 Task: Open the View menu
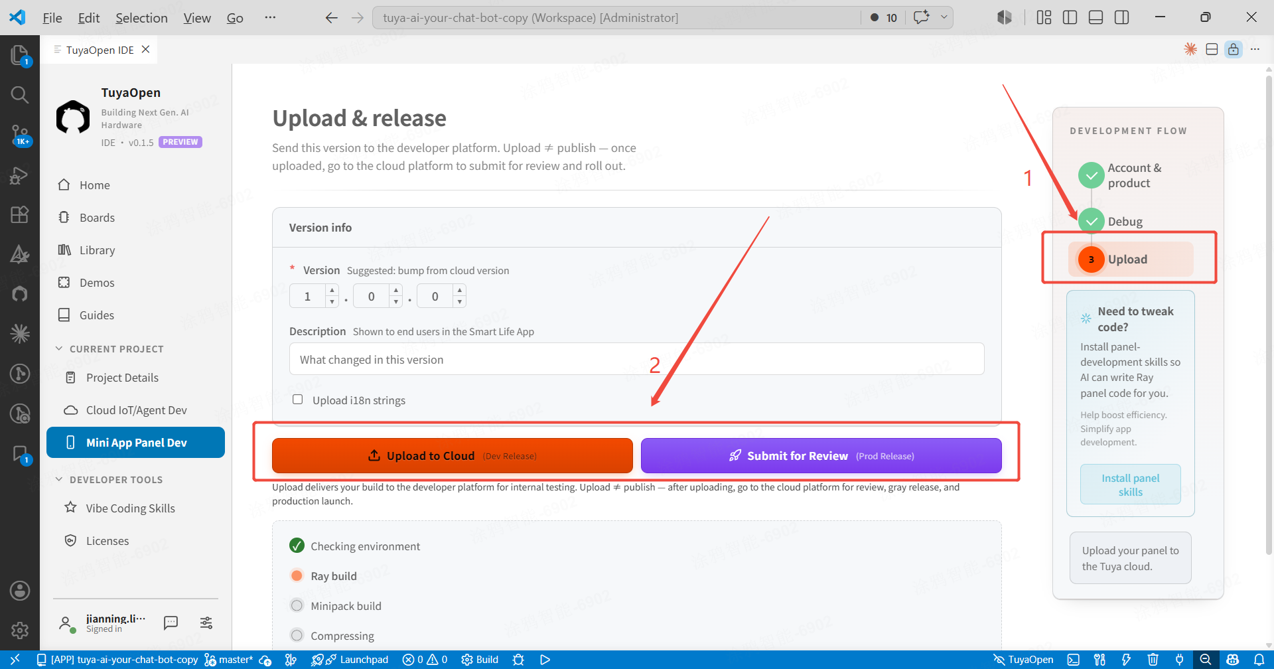coord(197,18)
